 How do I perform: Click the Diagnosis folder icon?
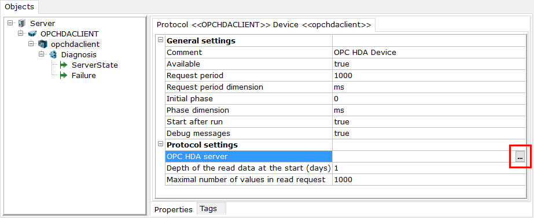(53, 54)
